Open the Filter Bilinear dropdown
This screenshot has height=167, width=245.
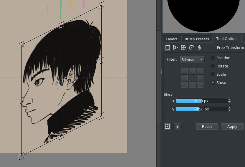192,59
